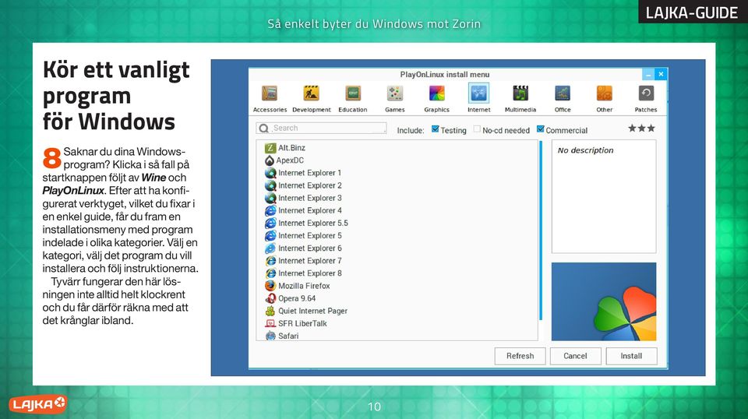Click the clover preview image
Image resolution: width=748 pixels, height=419 pixels.
[604, 301]
